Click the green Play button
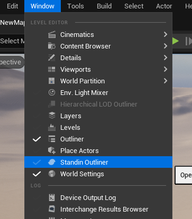Image resolution: width=192 pixels, height=219 pixels. [x=176, y=41]
